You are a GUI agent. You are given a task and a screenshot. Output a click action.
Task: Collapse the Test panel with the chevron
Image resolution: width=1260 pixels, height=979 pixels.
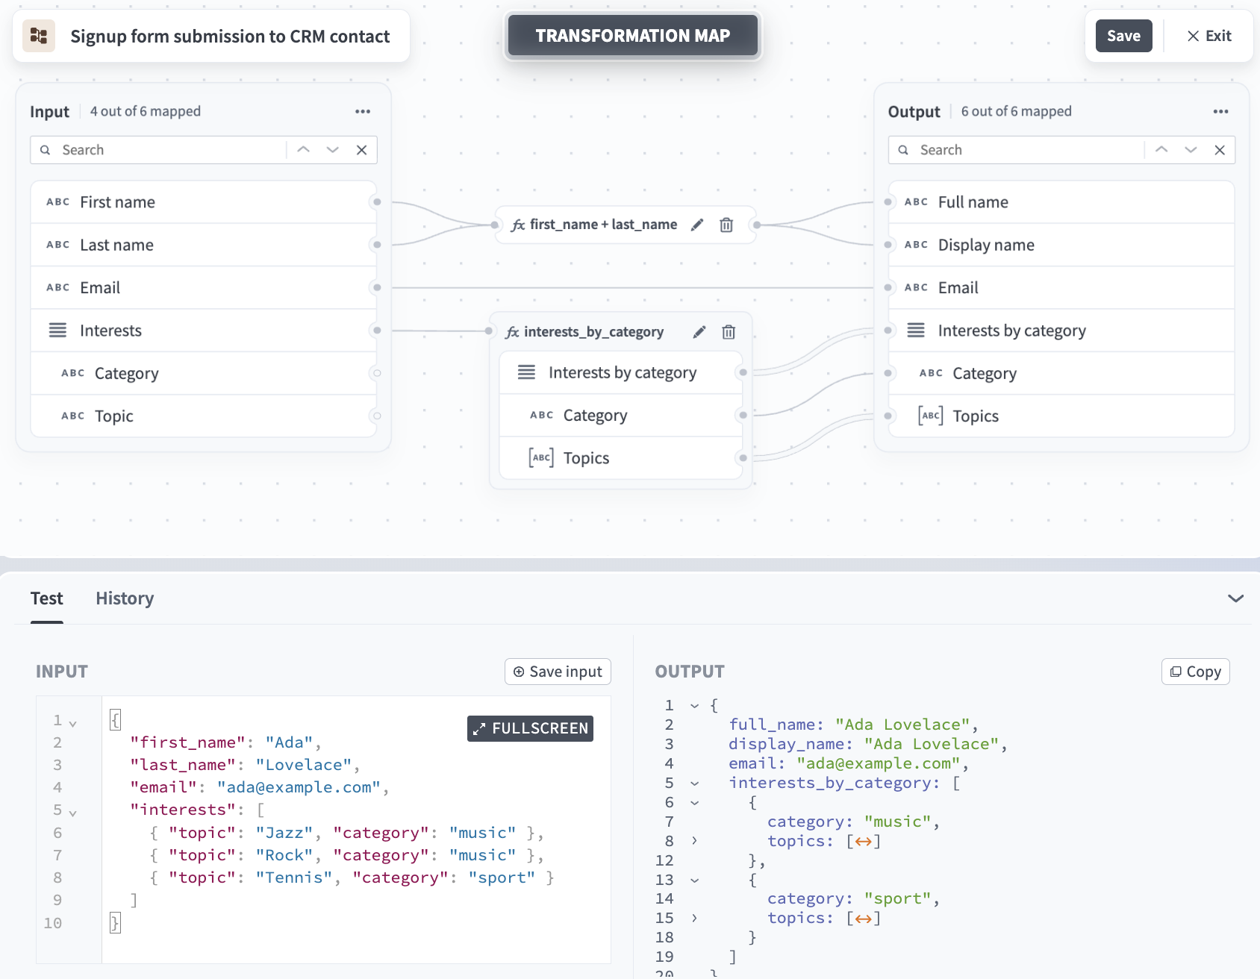tap(1235, 598)
